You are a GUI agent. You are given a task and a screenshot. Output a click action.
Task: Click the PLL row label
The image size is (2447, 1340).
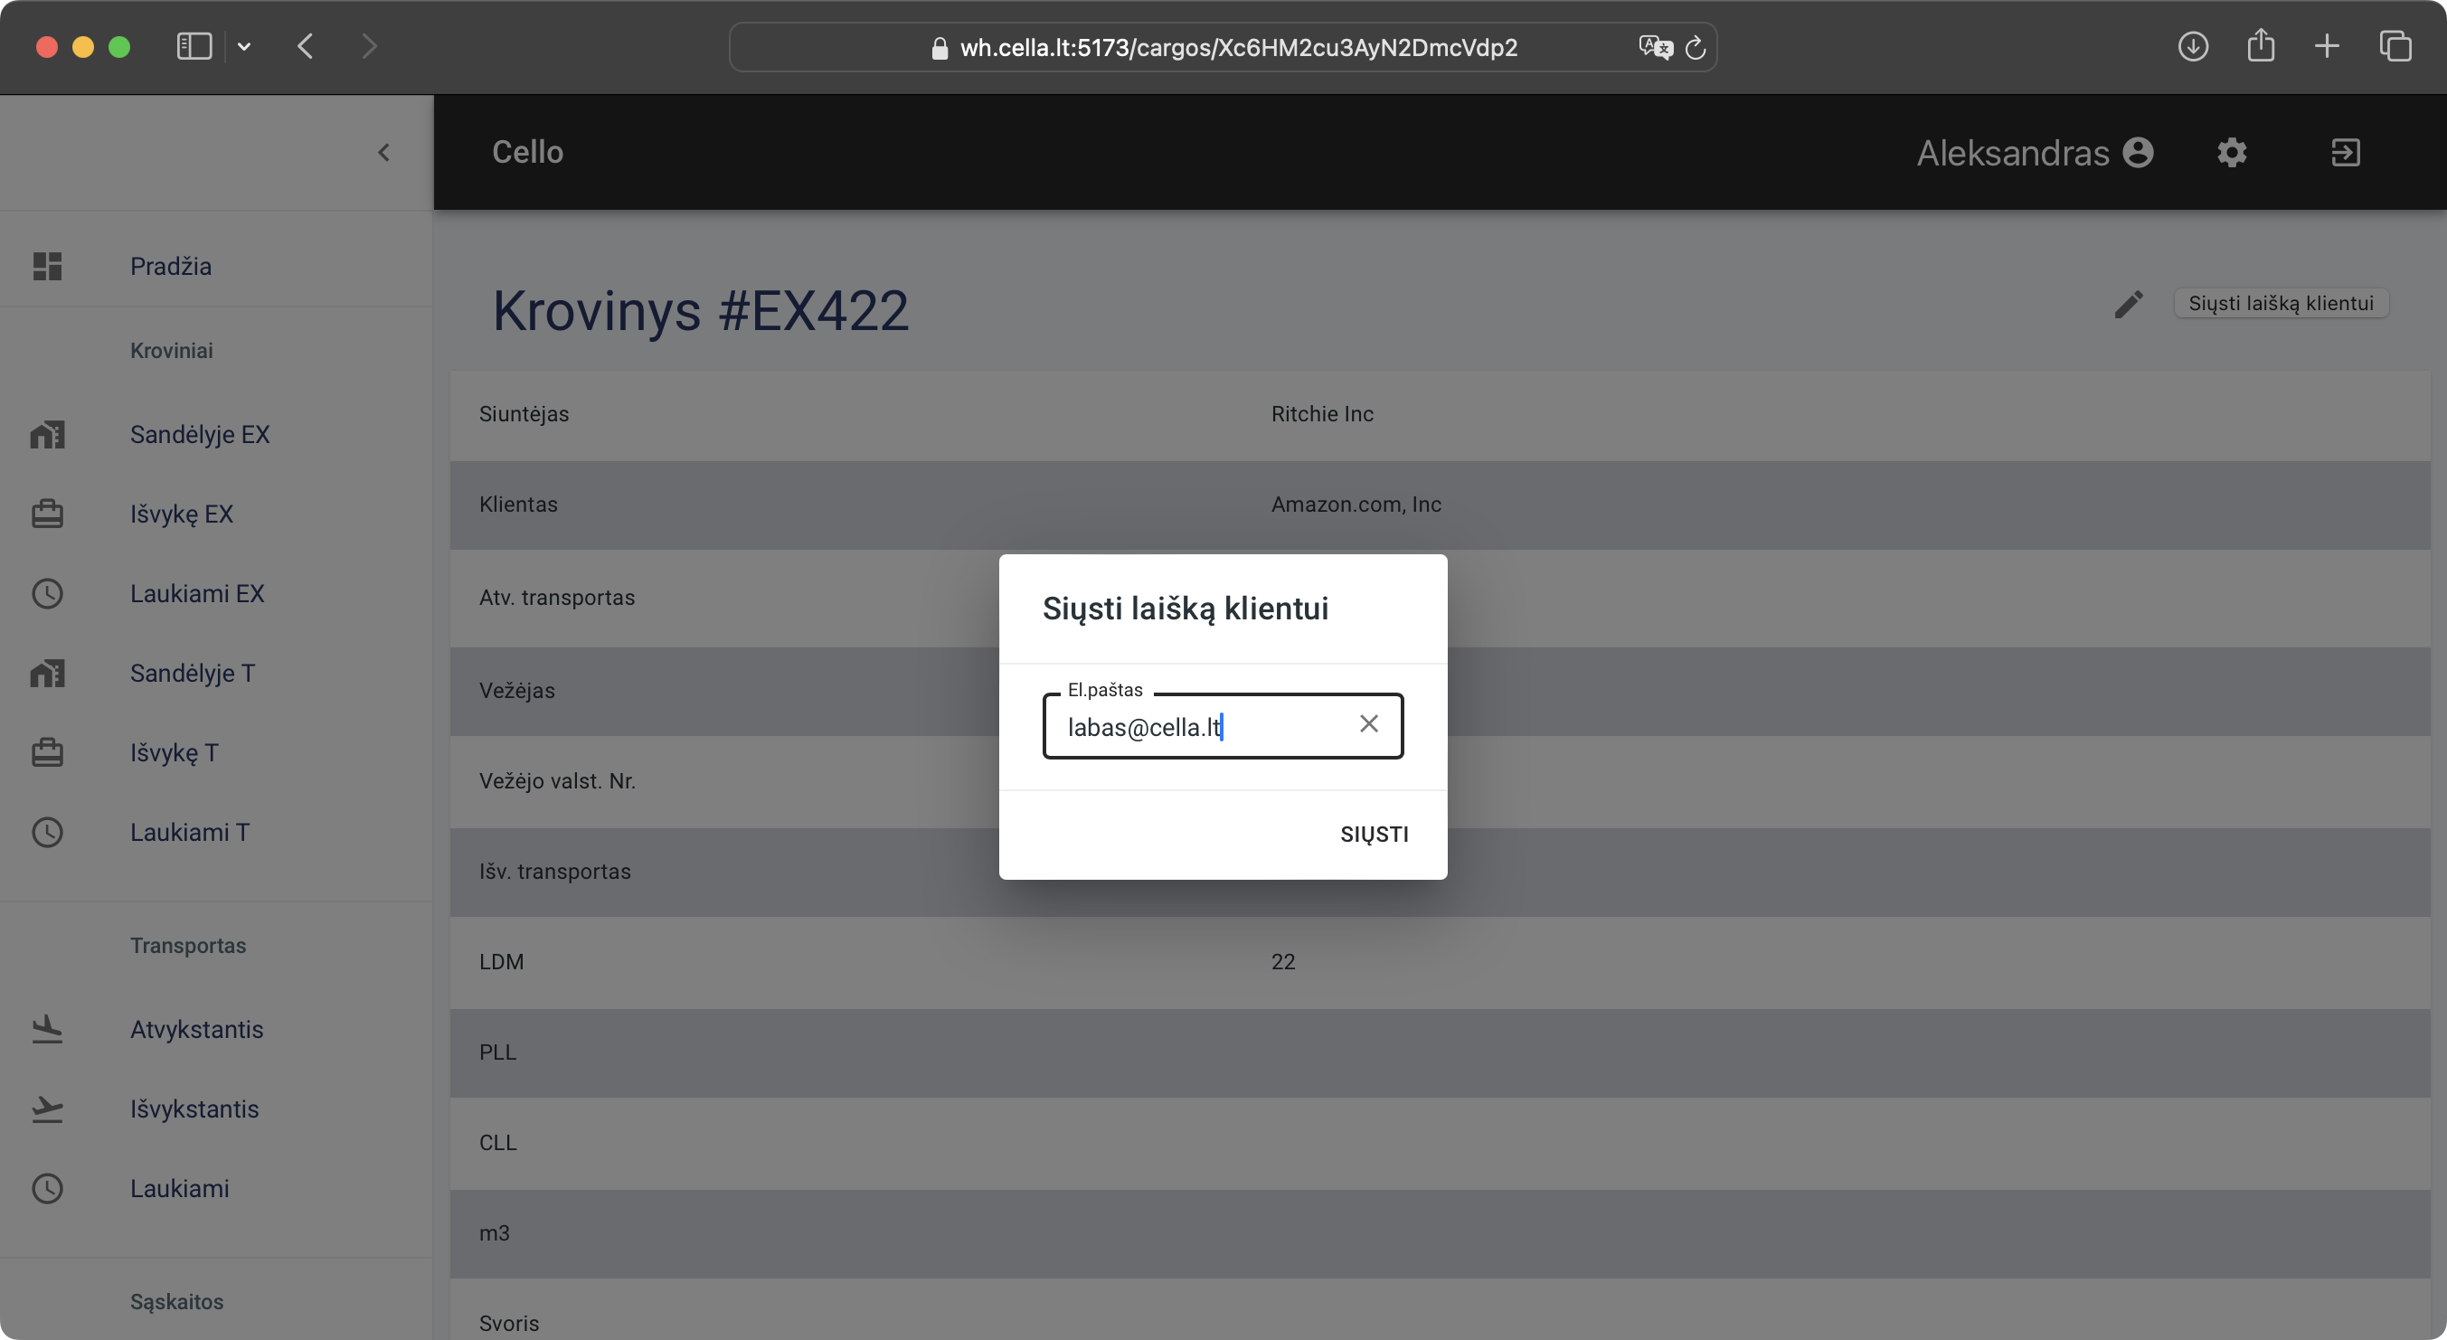(497, 1052)
